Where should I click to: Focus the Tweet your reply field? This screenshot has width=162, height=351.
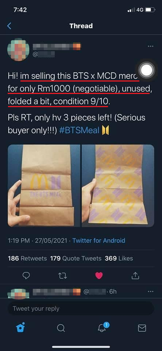coord(81,309)
